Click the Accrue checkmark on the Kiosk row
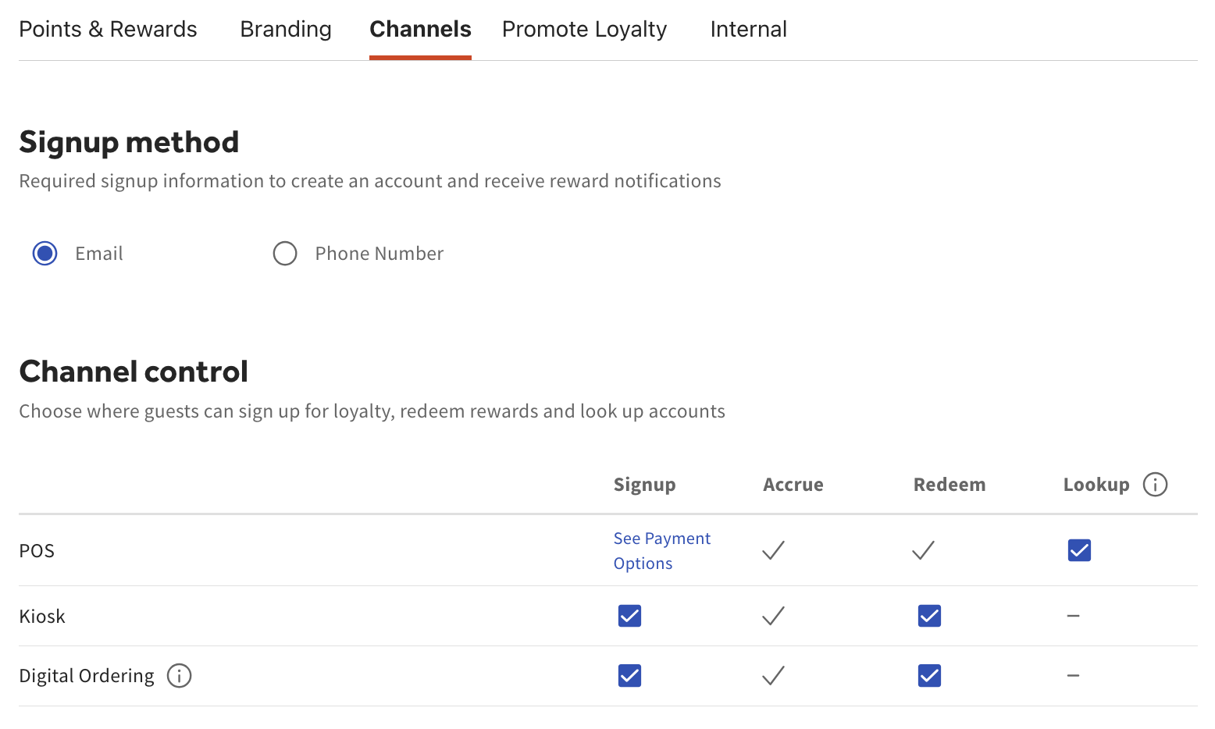 point(772,616)
